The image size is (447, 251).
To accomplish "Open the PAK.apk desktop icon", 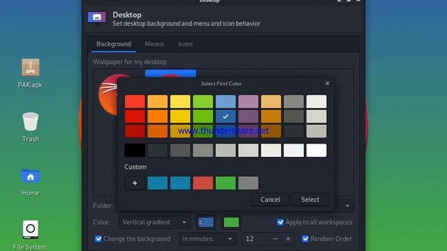I will [30, 73].
